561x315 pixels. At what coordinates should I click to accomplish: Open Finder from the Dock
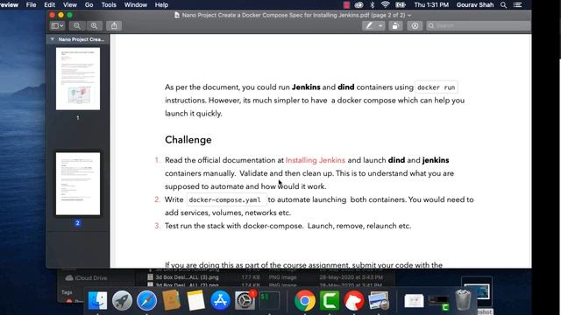coord(97,300)
